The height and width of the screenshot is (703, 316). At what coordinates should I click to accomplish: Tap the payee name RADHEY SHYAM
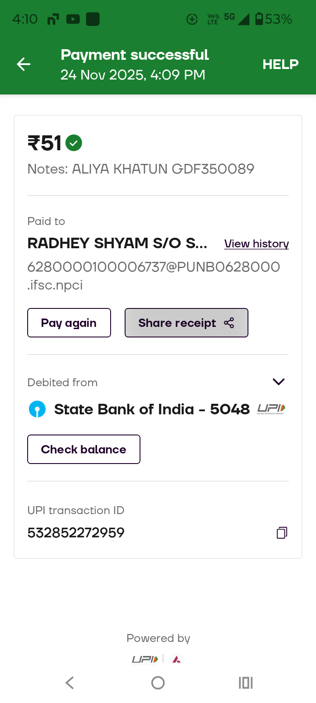coord(117,243)
